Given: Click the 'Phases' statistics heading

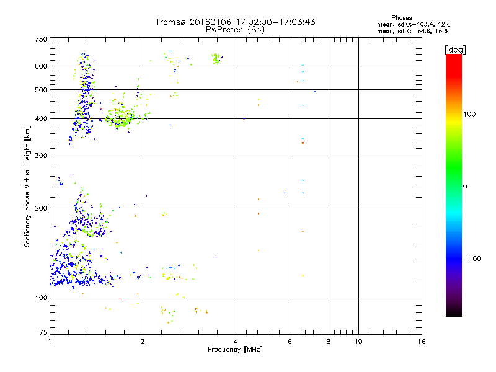Looking at the screenshot, I should click(401, 18).
